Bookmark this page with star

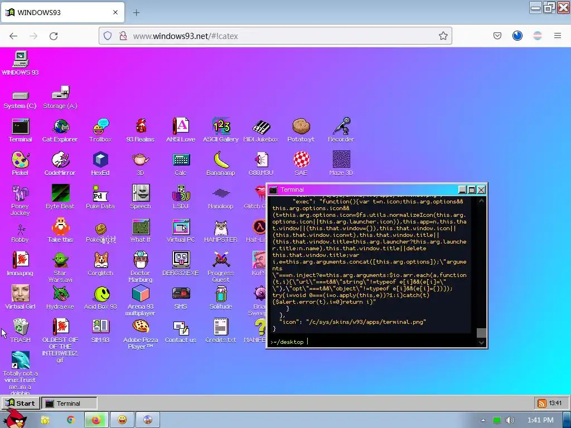tap(443, 36)
